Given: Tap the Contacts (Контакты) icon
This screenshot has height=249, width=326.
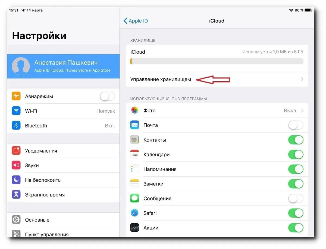Looking at the screenshot, I should (134, 140).
